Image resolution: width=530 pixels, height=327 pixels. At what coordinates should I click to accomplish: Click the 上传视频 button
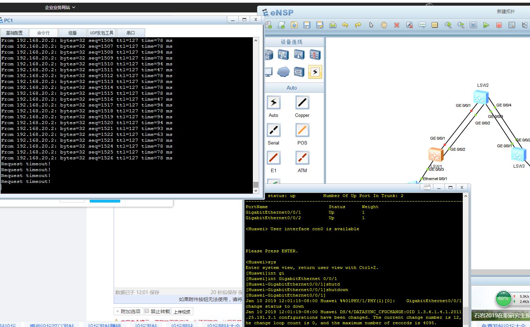[182, 311]
